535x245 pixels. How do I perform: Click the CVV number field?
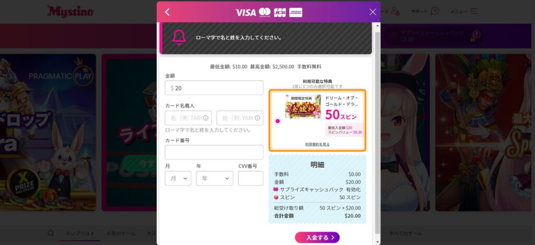(x=251, y=178)
